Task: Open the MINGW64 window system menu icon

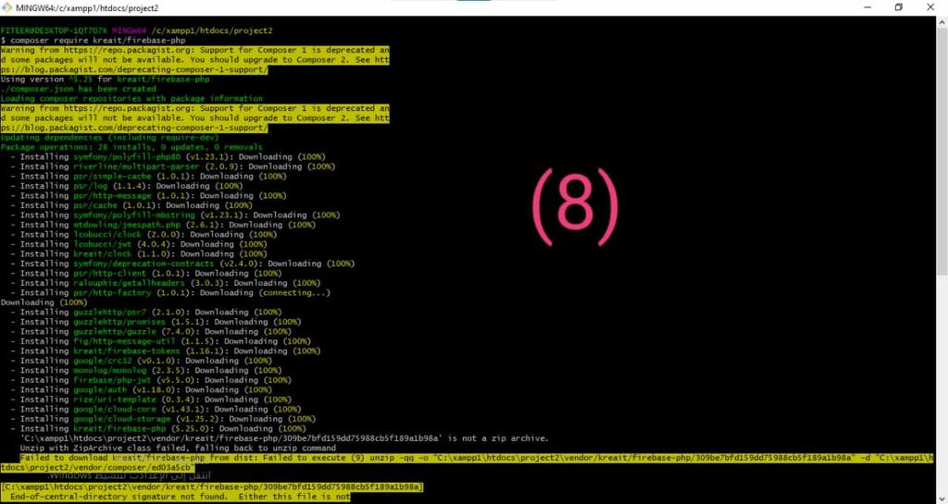Action: click(8, 7)
